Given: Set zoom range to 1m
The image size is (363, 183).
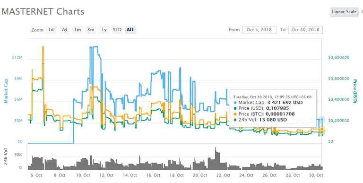Looking at the screenshot, I should coord(78,30).
